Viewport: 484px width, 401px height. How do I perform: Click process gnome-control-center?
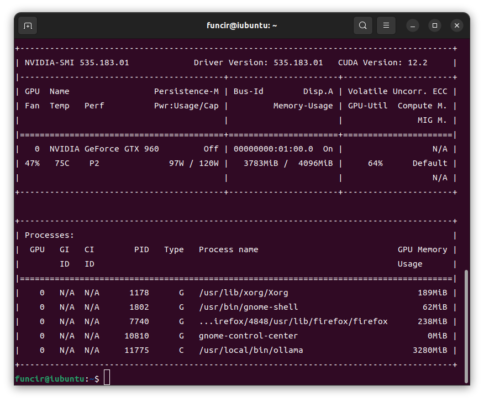249,336
